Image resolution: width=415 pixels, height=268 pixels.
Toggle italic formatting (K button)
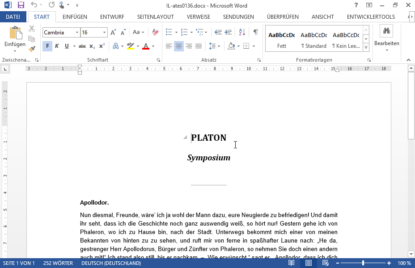[57, 46]
